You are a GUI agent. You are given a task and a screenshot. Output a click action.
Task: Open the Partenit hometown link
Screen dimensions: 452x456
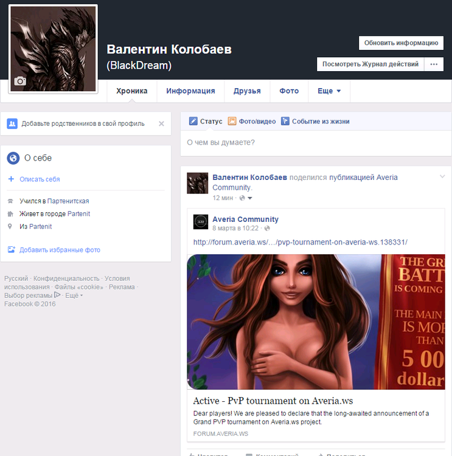point(41,227)
